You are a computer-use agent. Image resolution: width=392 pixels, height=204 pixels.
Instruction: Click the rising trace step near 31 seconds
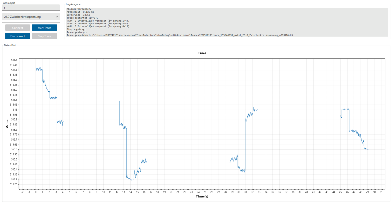coord(245,144)
